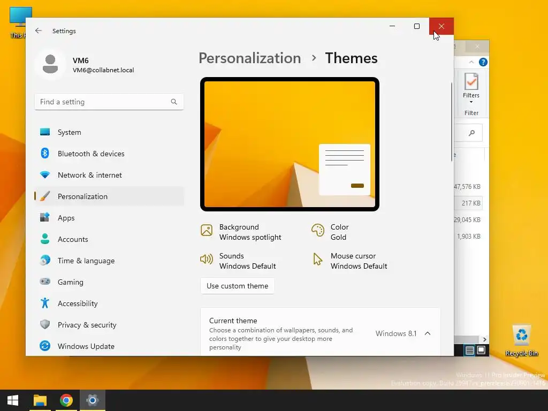Screen dimensions: 548x411
Task: Click the search magnifier in Find a setting
Action: pyautogui.click(x=174, y=102)
